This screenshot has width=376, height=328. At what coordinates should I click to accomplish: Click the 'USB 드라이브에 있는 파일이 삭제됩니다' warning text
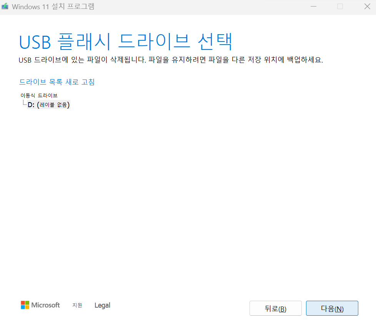82,60
